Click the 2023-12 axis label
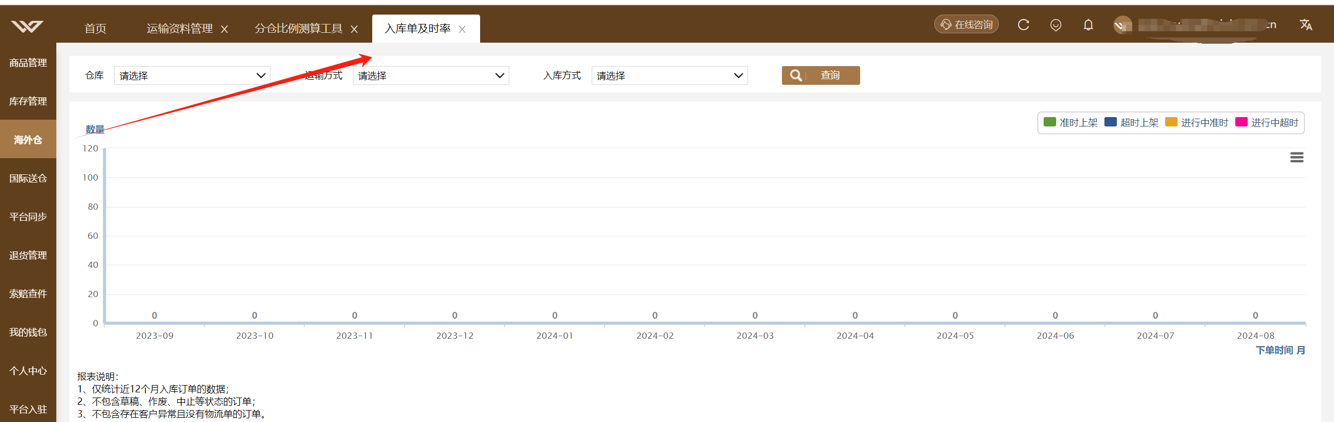 [x=455, y=336]
